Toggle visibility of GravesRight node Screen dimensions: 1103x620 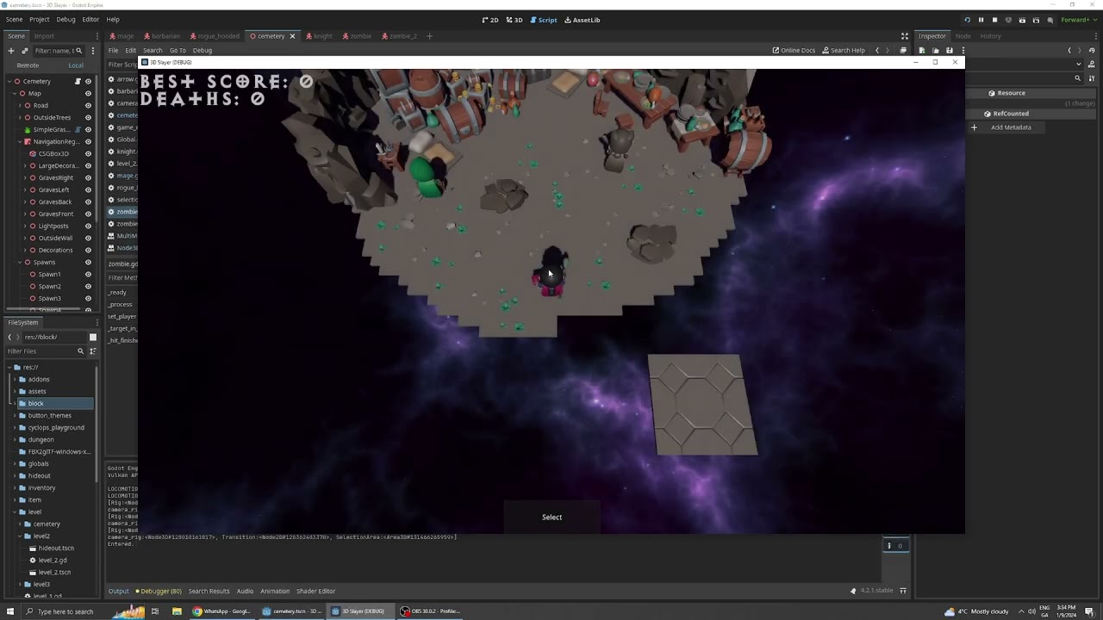coord(88,177)
